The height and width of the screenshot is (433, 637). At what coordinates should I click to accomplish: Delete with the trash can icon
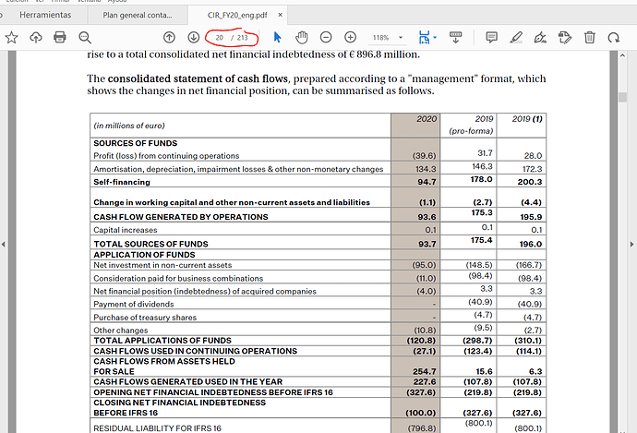click(x=590, y=37)
